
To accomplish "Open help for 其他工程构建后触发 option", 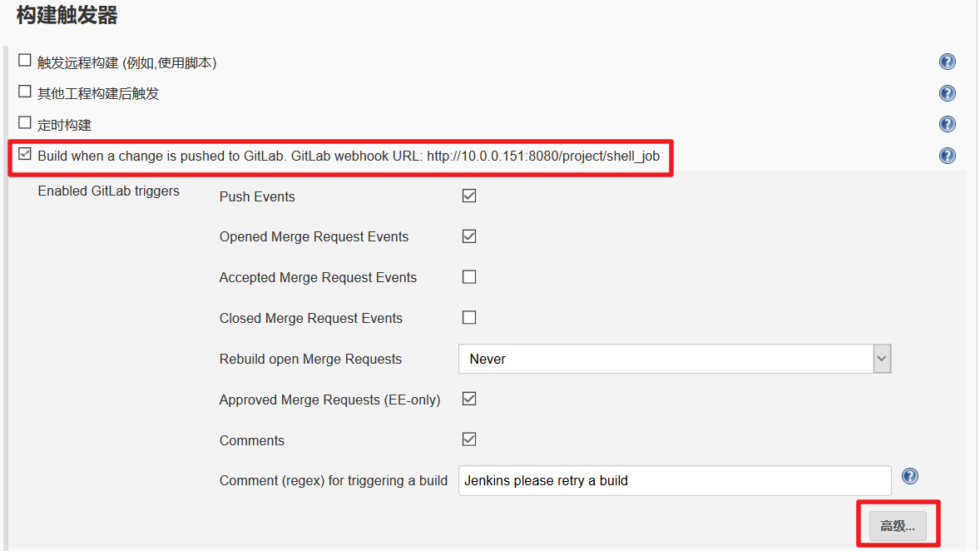I will (x=947, y=93).
